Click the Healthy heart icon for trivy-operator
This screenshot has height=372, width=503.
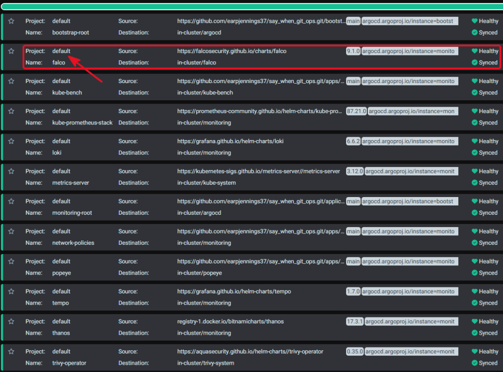point(474,351)
